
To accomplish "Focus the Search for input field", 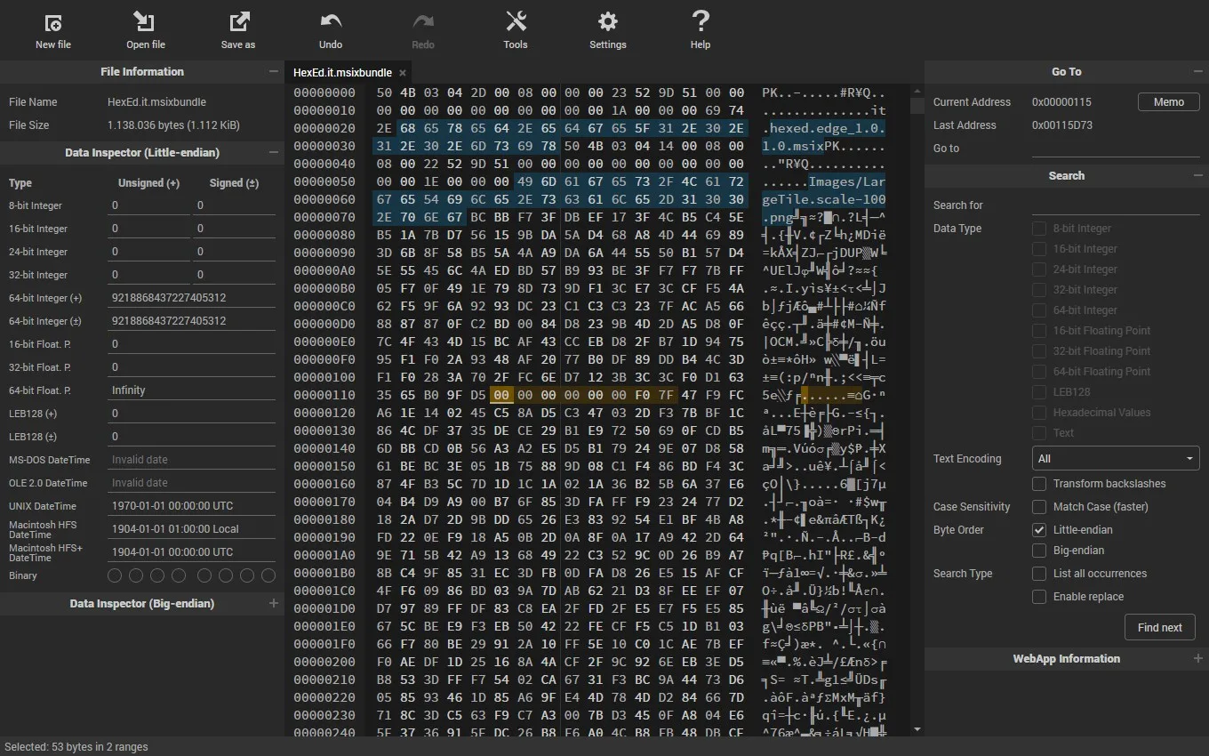I will pyautogui.click(x=1116, y=205).
